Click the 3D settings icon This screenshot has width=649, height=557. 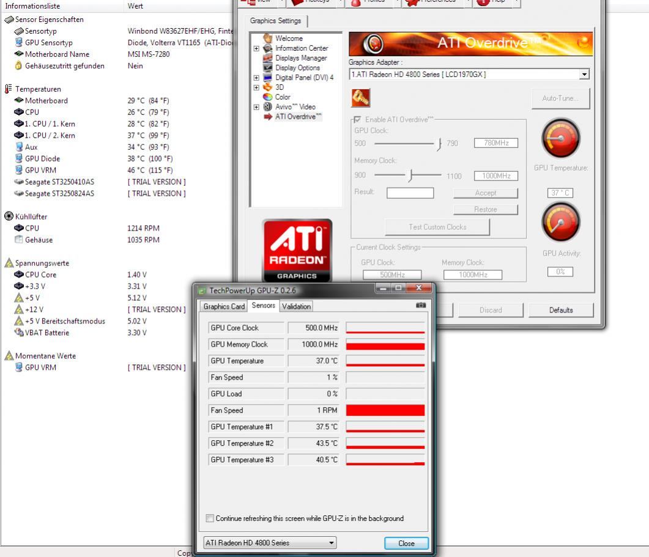point(268,87)
